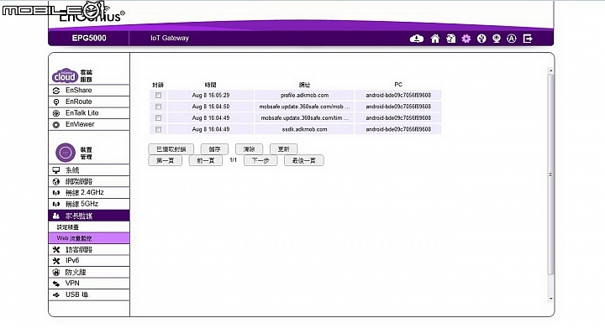
Task: Click the vertical scrollbar thumb
Action: click(550, 174)
